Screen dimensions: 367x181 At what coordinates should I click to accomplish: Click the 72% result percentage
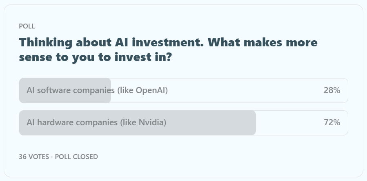(331, 122)
